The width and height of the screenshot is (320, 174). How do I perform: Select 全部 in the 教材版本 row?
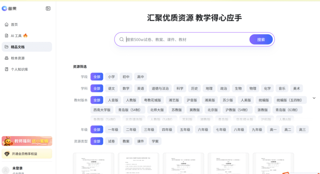pyautogui.click(x=97, y=100)
